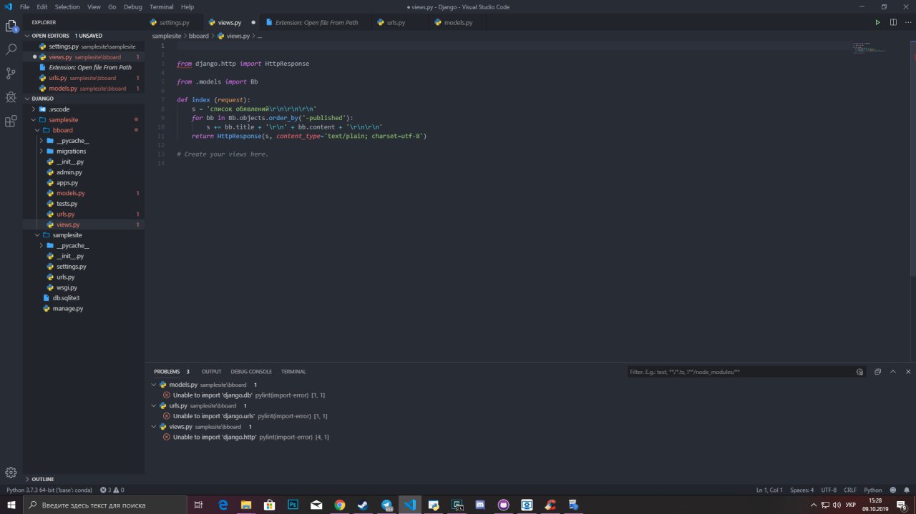
Task: Change indentation via 'Spaces: 4' status item
Action: [801, 490]
